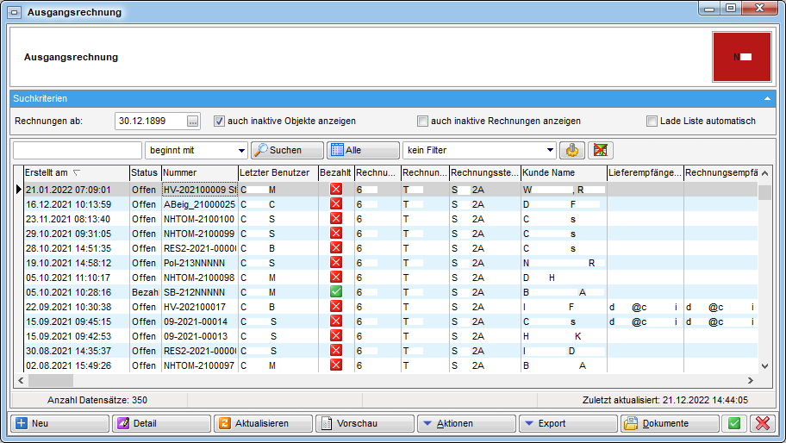Open the Aktionen menu button
786x443 pixels.
[466, 423]
